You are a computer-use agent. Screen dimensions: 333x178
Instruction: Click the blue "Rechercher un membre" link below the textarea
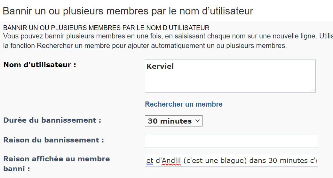pyautogui.click(x=184, y=104)
